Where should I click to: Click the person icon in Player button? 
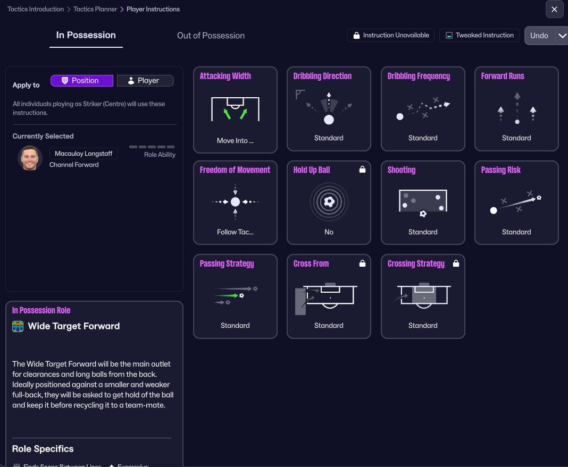tap(131, 80)
